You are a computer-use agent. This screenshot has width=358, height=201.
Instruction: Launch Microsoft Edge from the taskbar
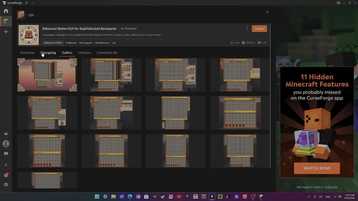coord(130,197)
